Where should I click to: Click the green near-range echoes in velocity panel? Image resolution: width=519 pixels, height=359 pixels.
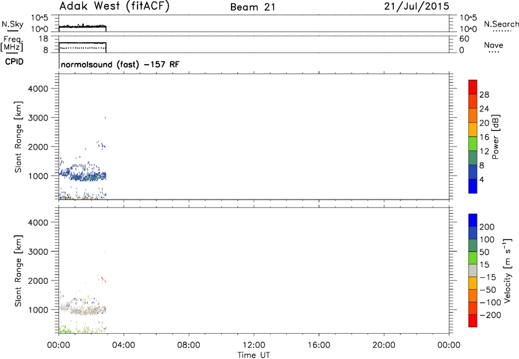pos(66,329)
